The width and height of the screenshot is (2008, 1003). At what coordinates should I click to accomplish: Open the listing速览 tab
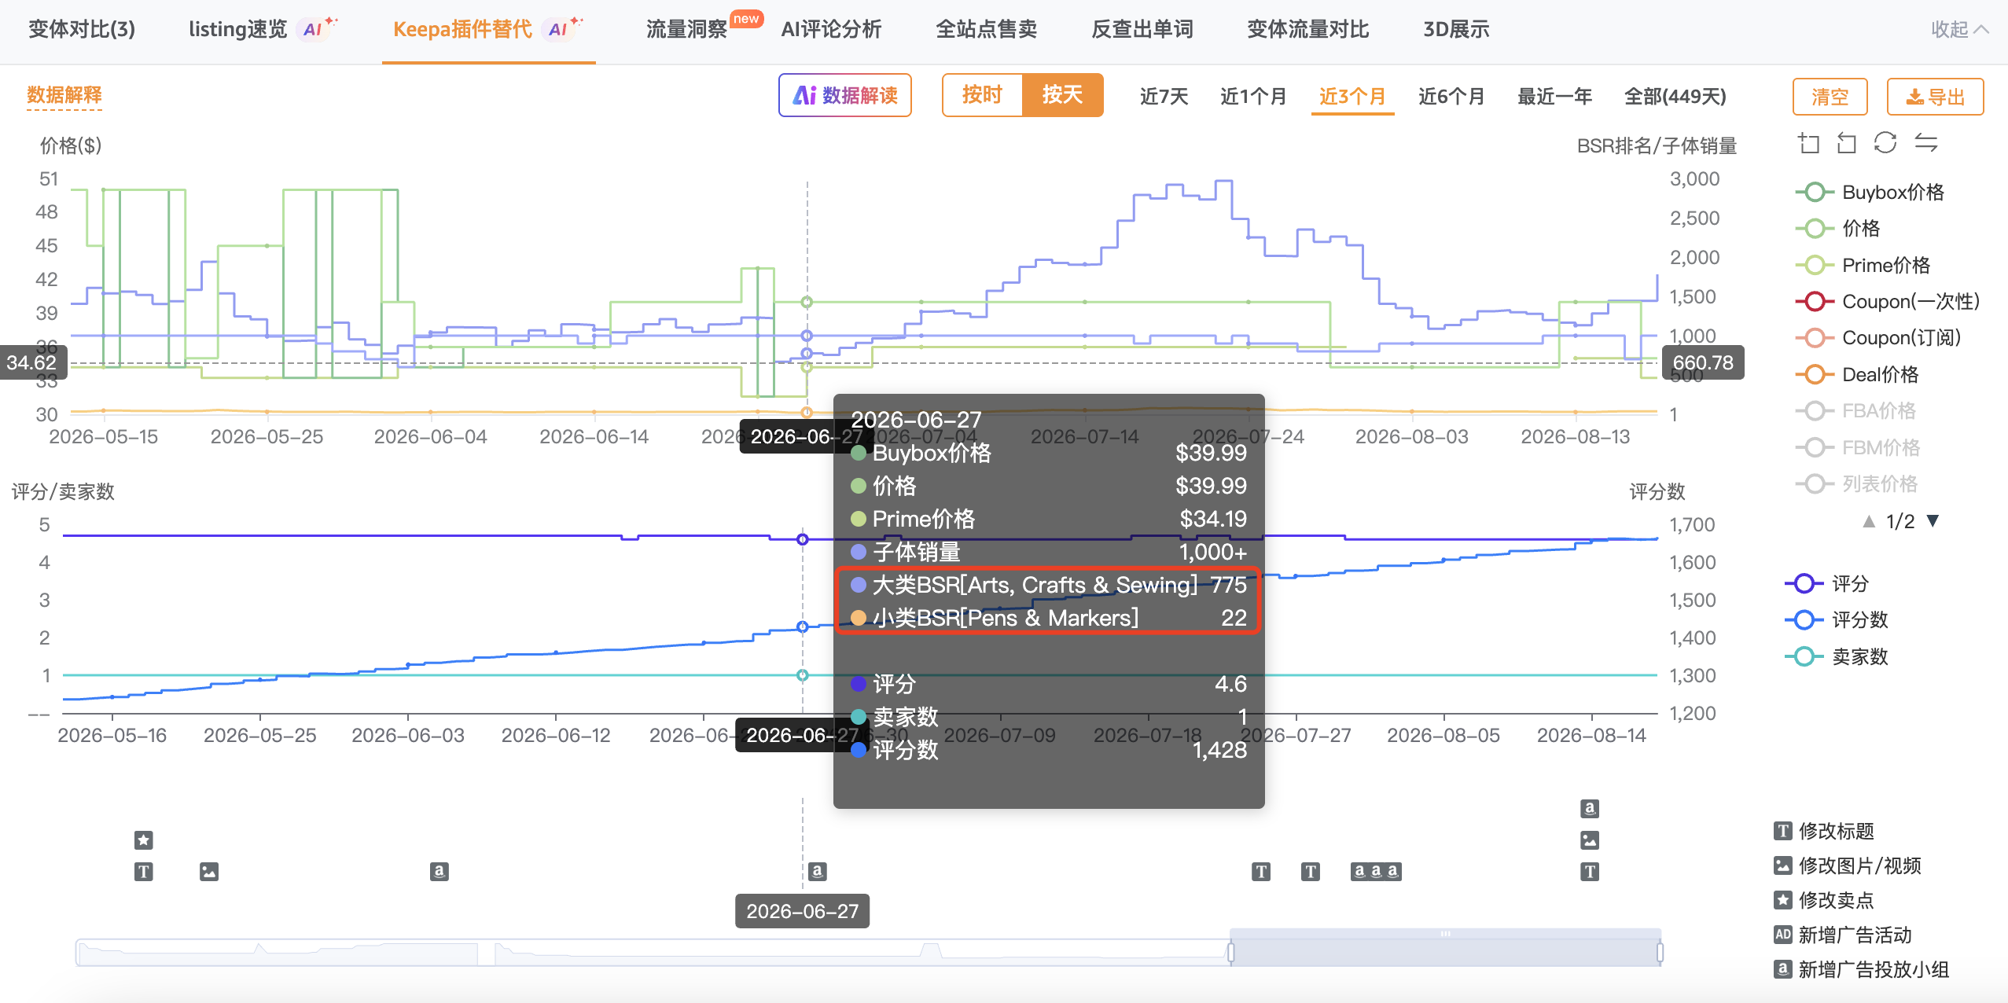238,29
